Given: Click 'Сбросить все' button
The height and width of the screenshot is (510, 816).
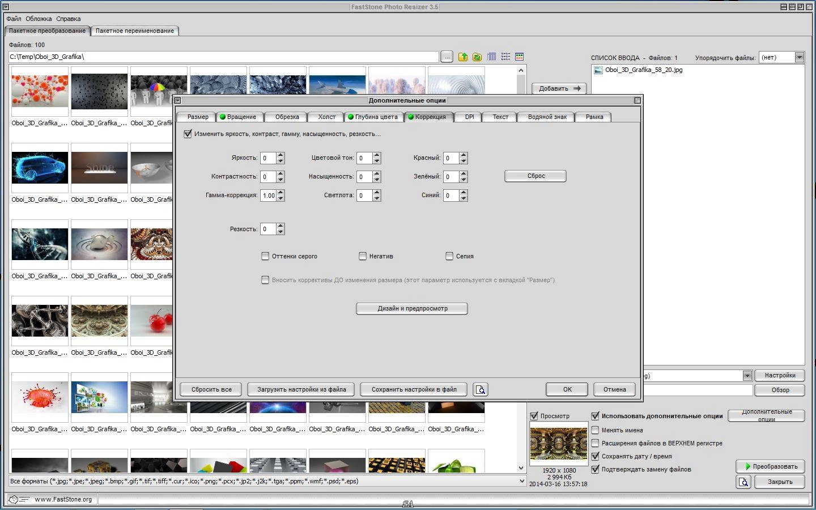Looking at the screenshot, I should (x=211, y=389).
